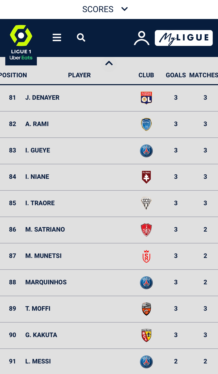Image resolution: width=218 pixels, height=374 pixels.
Task: Go to the Ligue 1 Uber Eats logo
Action: pyautogui.click(x=21, y=42)
